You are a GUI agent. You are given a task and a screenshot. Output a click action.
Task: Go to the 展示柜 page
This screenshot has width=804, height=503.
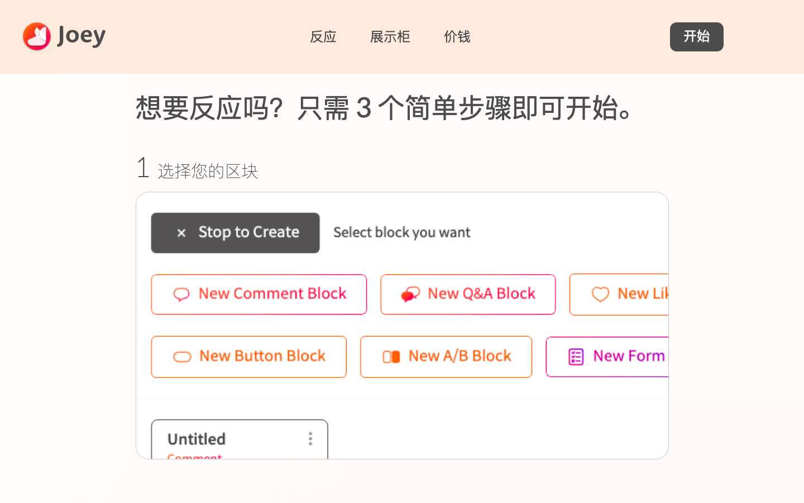(390, 37)
